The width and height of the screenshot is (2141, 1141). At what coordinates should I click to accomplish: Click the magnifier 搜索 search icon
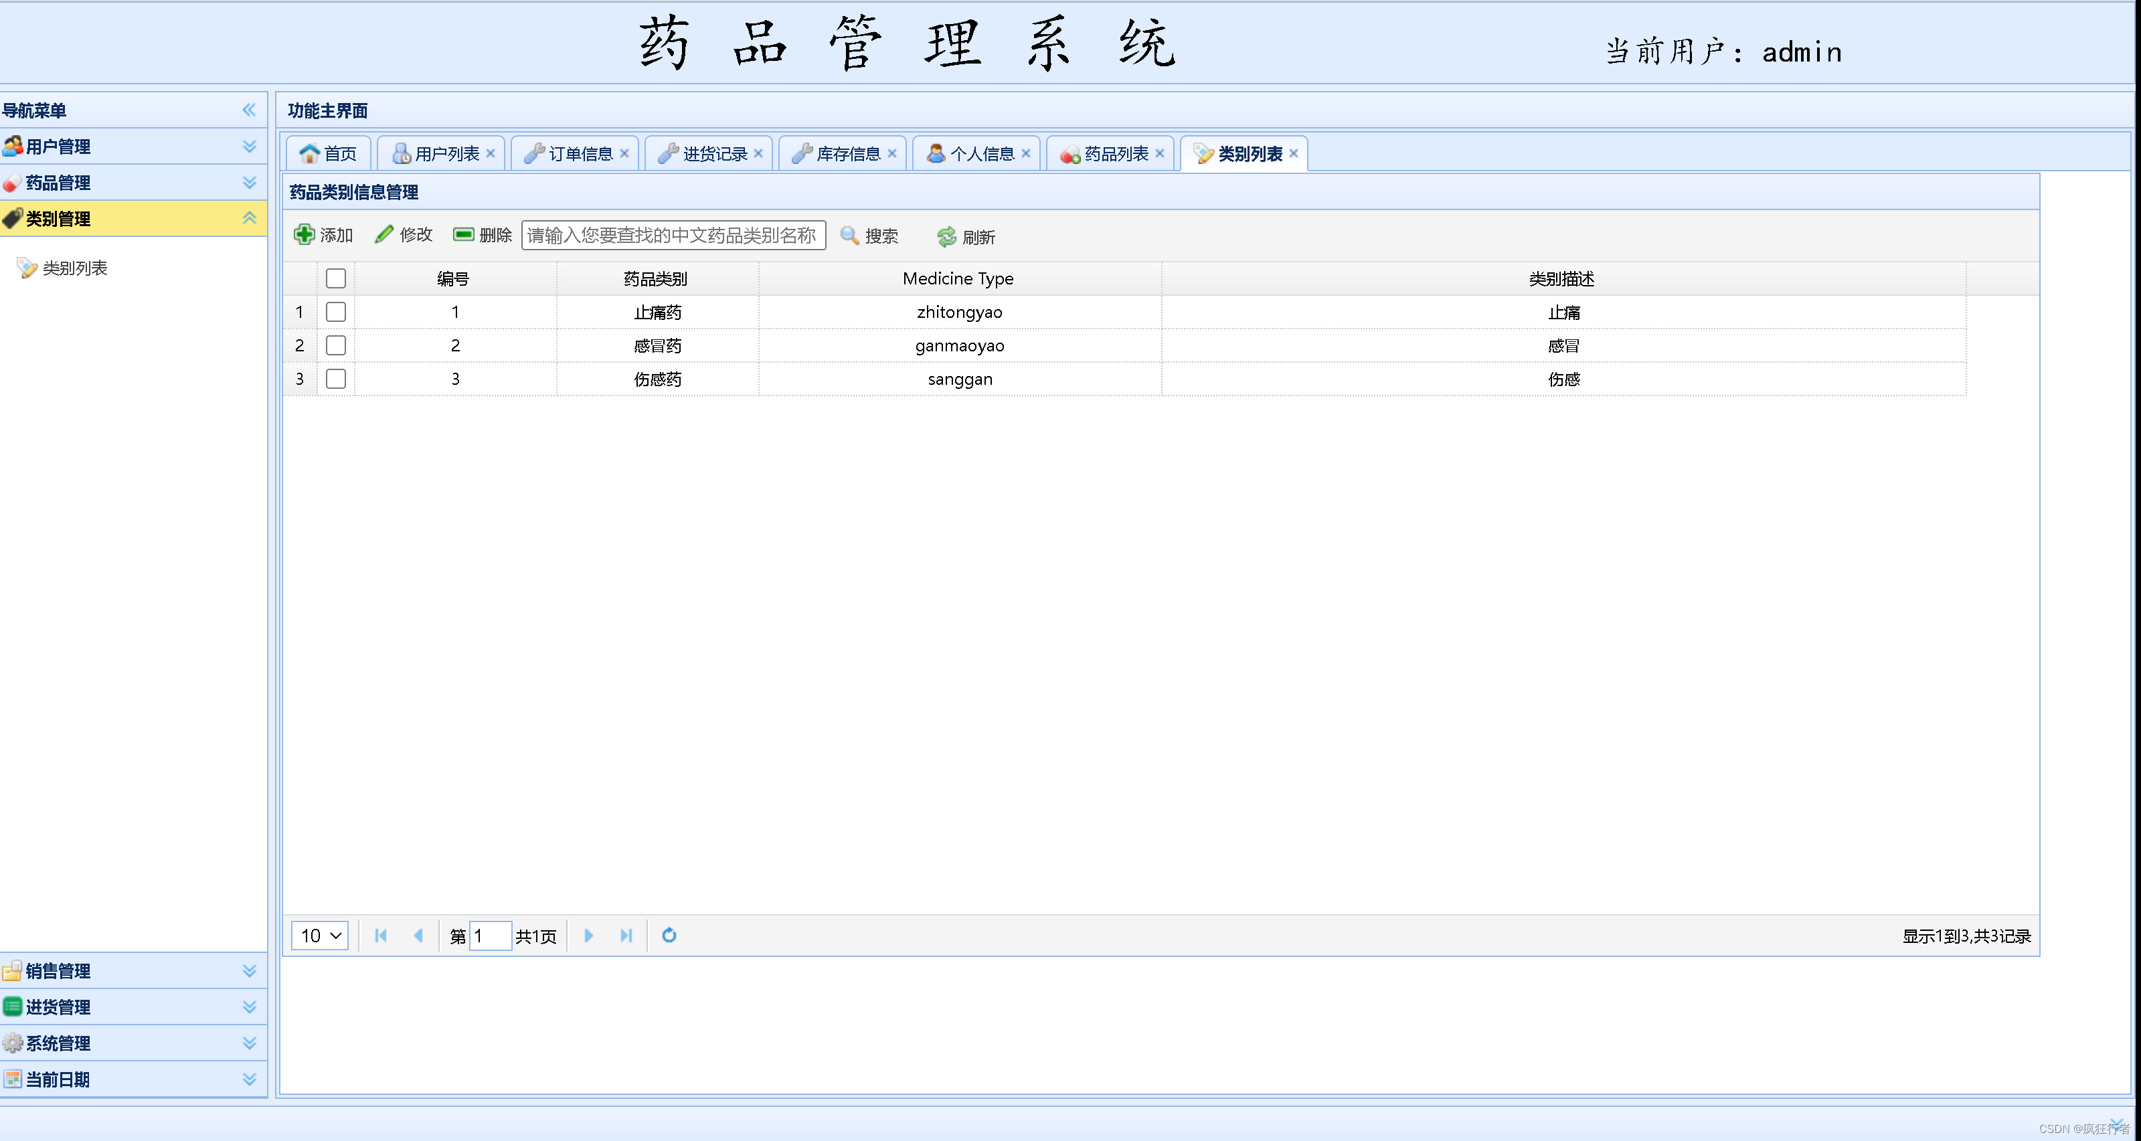point(849,236)
